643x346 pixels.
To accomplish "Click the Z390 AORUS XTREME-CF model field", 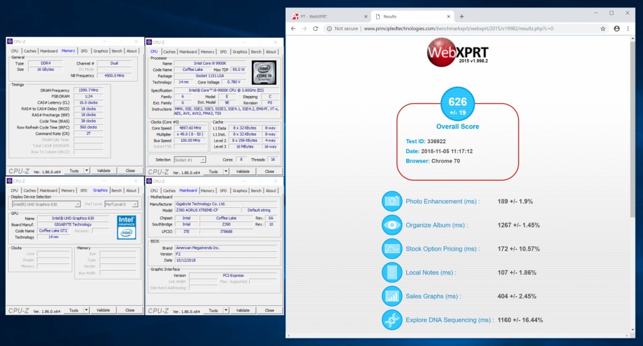I will 207,210.
